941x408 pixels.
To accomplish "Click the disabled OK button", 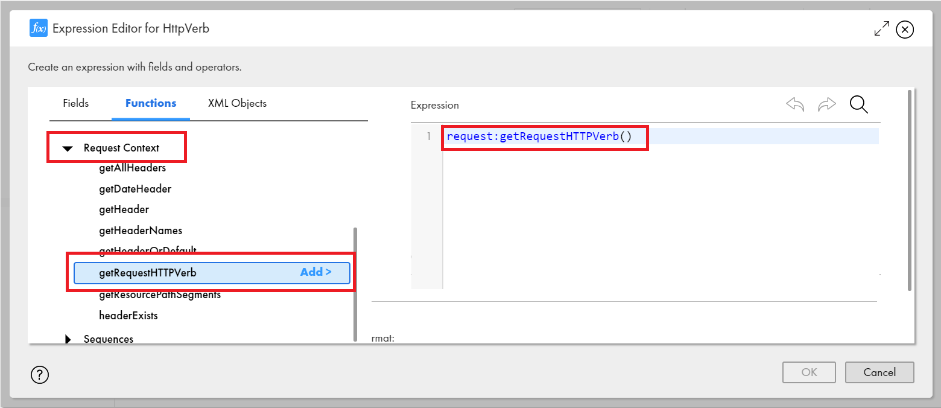I will point(809,372).
